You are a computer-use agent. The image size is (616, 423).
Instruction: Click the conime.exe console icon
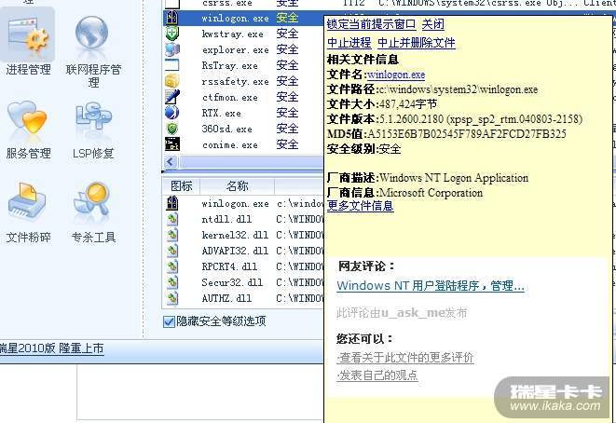(x=172, y=144)
